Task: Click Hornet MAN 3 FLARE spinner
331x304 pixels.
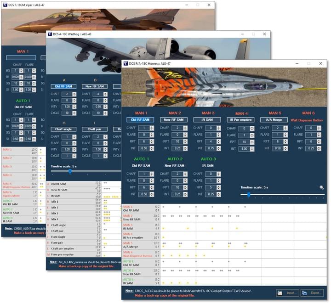Action: point(213,135)
